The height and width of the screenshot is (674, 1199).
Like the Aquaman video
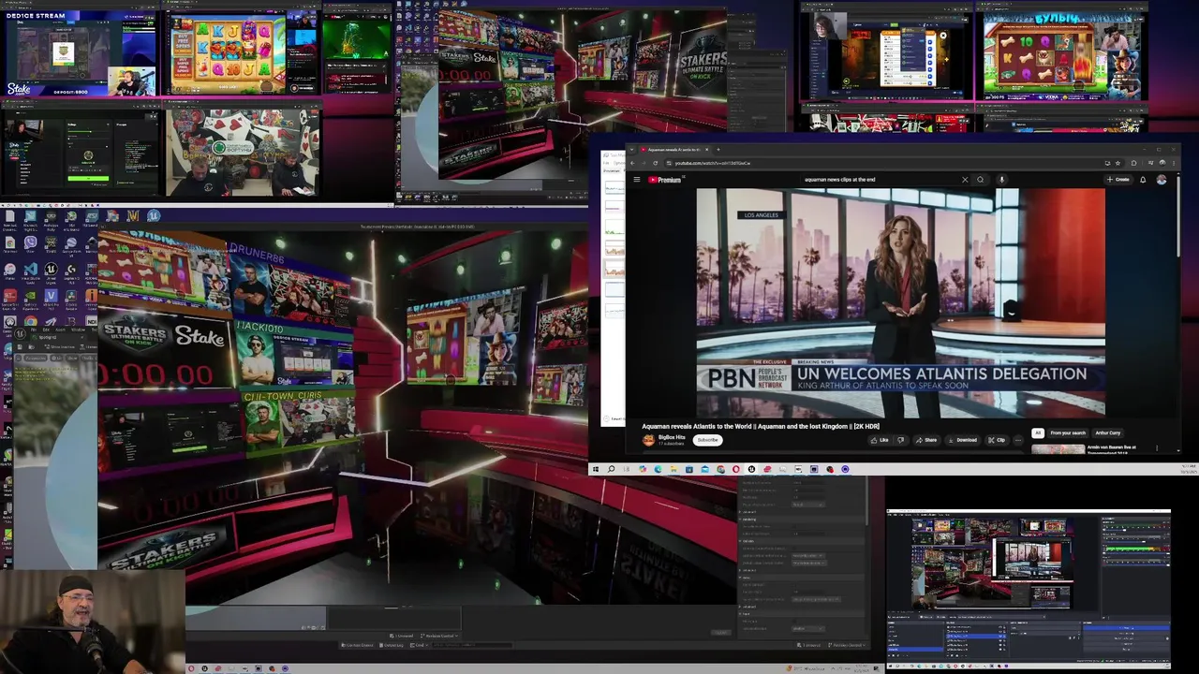point(881,440)
